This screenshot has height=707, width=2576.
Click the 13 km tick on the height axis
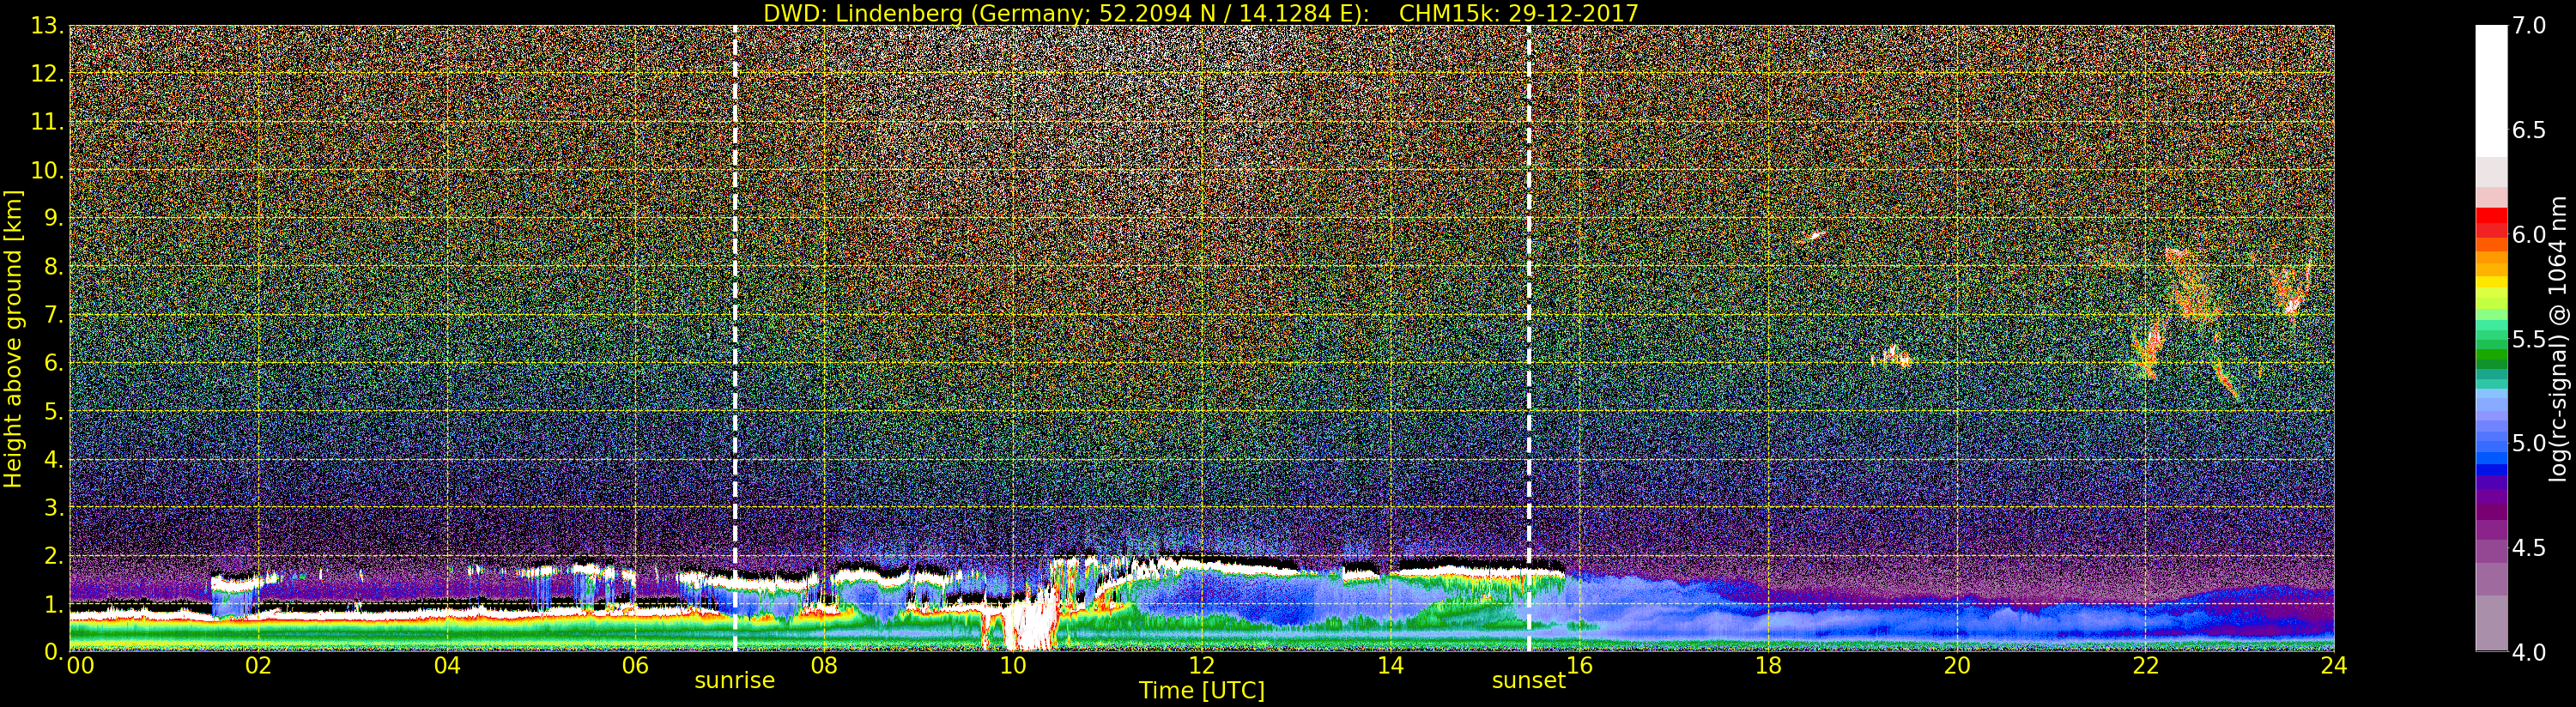coord(44,26)
